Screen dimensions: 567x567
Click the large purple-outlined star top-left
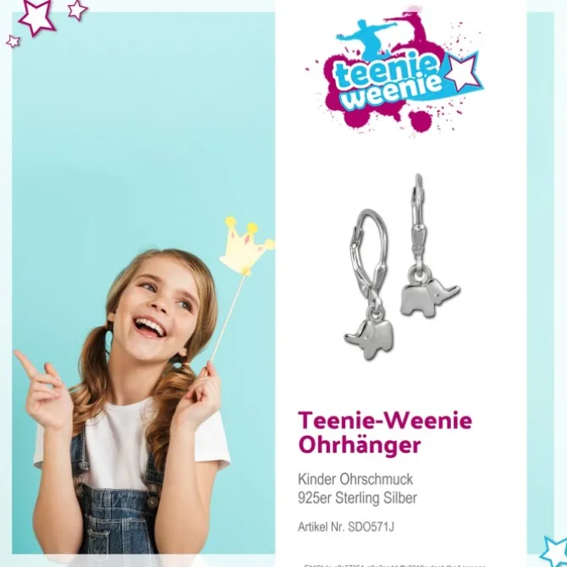[x=37, y=16]
